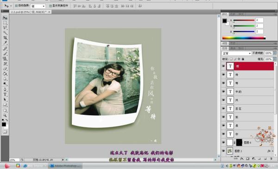This screenshot has height=169, width=278.
Task: Select the Shape tool
Action: 5,105
